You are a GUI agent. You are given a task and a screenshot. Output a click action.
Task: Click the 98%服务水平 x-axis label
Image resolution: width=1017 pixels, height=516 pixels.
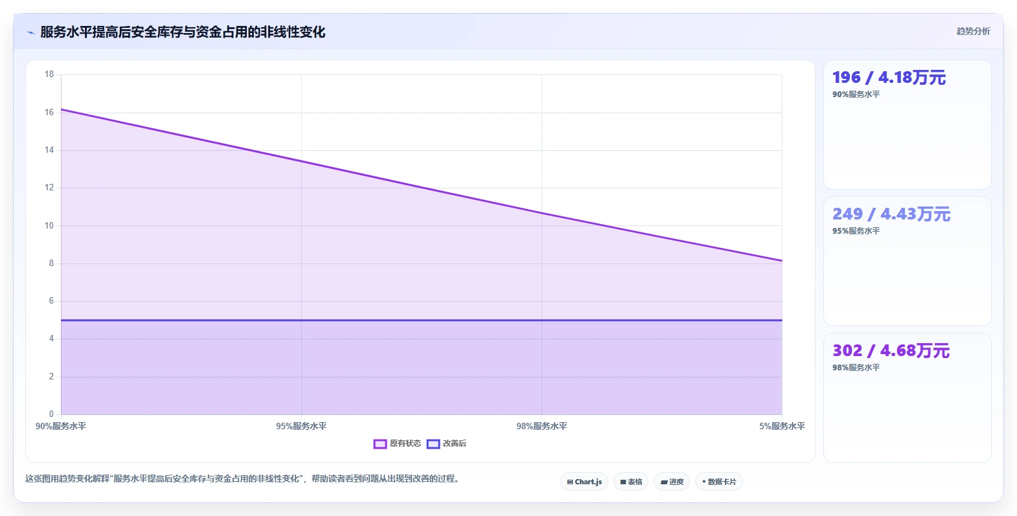click(x=542, y=426)
